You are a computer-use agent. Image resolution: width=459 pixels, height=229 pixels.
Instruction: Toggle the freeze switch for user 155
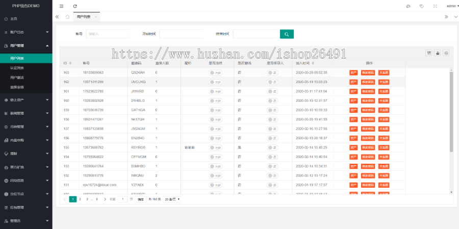pos(216,147)
